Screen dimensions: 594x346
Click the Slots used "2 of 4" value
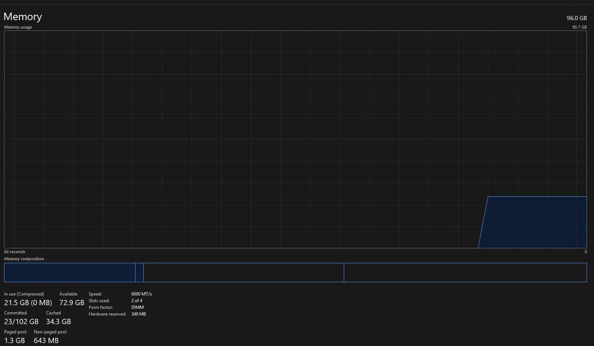(x=139, y=301)
